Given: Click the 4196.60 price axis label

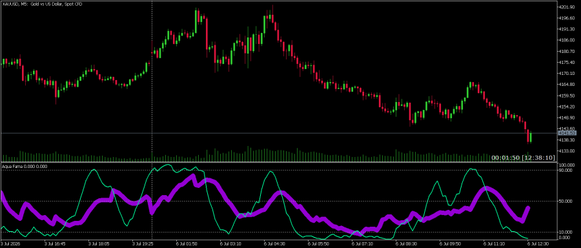Looking at the screenshot, I should point(567,18).
